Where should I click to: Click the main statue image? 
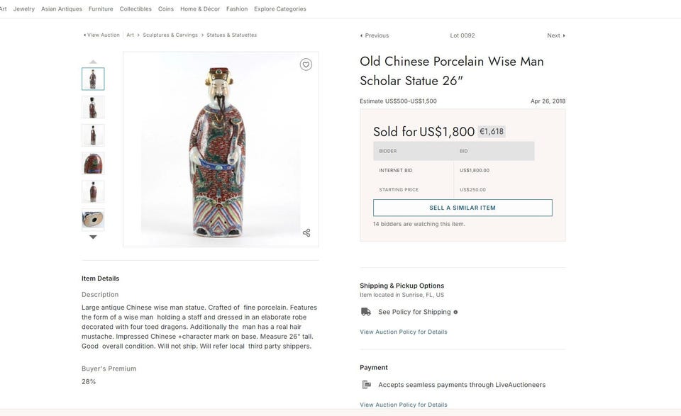[x=221, y=149]
